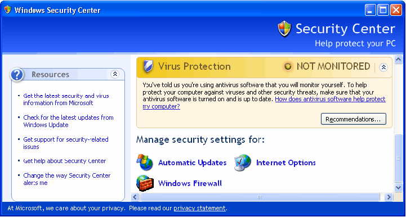Check for latest updates from Windows Update
The height and width of the screenshot is (217, 406).
[x=68, y=121]
